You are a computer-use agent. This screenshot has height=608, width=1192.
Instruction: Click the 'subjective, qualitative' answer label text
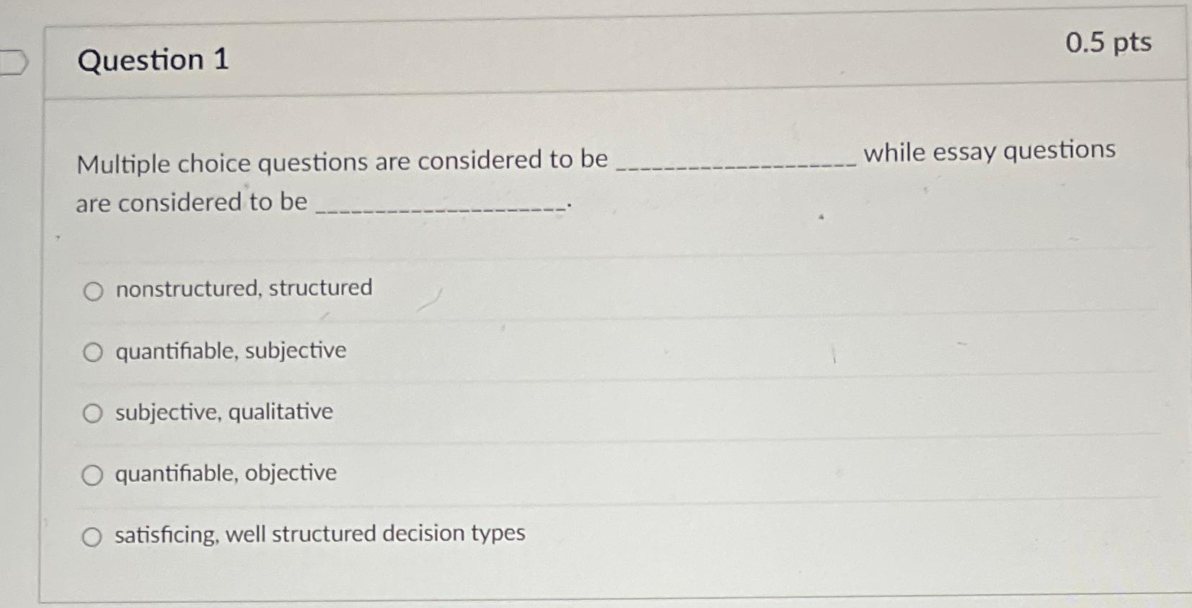pos(223,412)
